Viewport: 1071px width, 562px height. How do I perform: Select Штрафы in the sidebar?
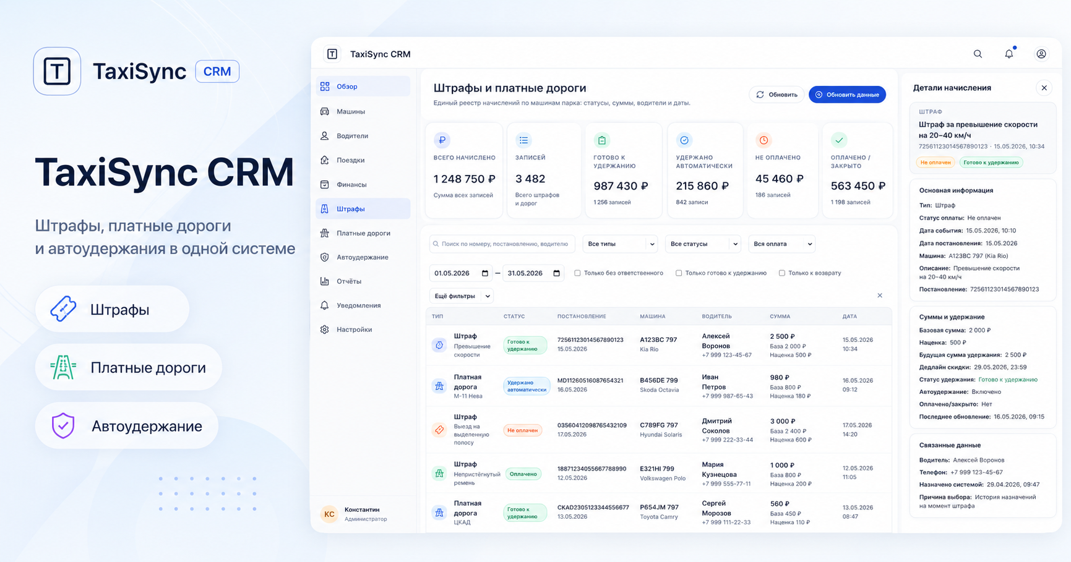tap(363, 209)
